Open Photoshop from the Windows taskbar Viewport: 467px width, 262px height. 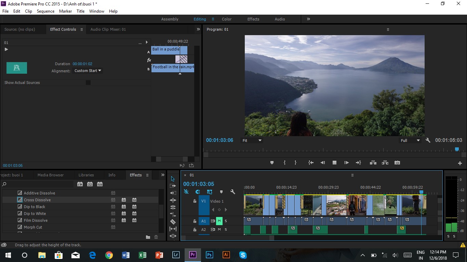210,255
